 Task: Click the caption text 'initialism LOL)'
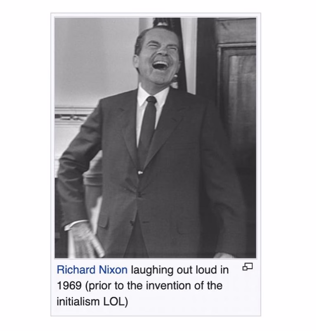click(92, 302)
